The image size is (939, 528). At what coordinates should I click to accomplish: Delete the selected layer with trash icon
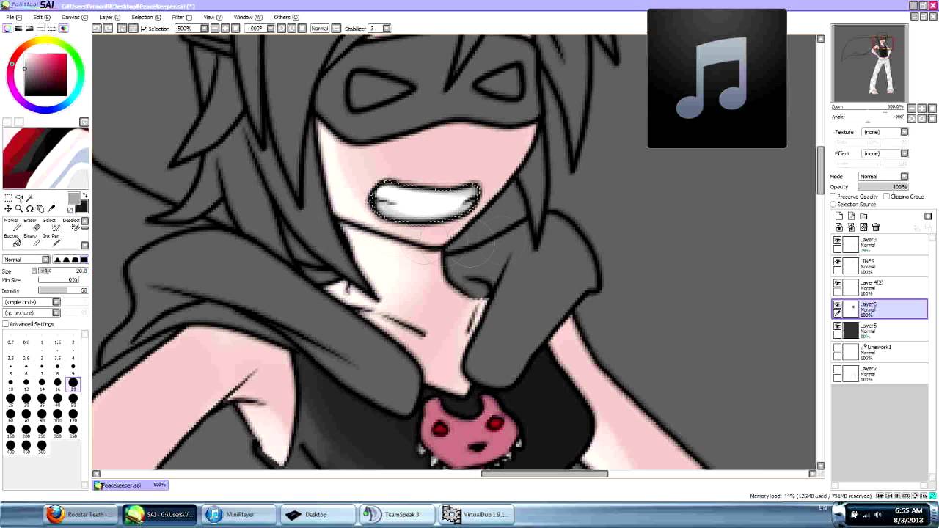click(x=876, y=227)
